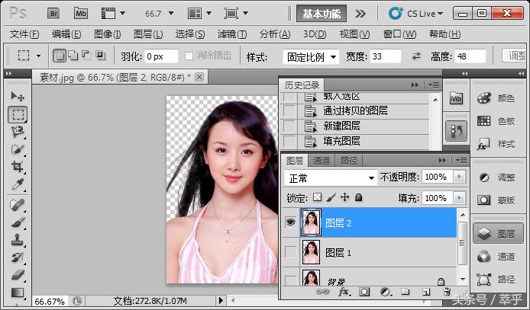Create a new layer
This screenshot has width=530, height=310.
coord(426,292)
